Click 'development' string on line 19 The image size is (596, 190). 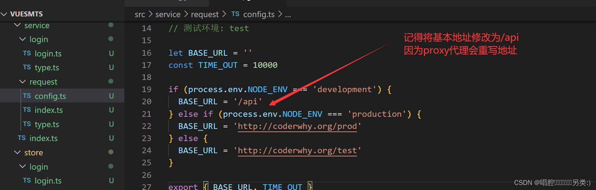[345, 89]
